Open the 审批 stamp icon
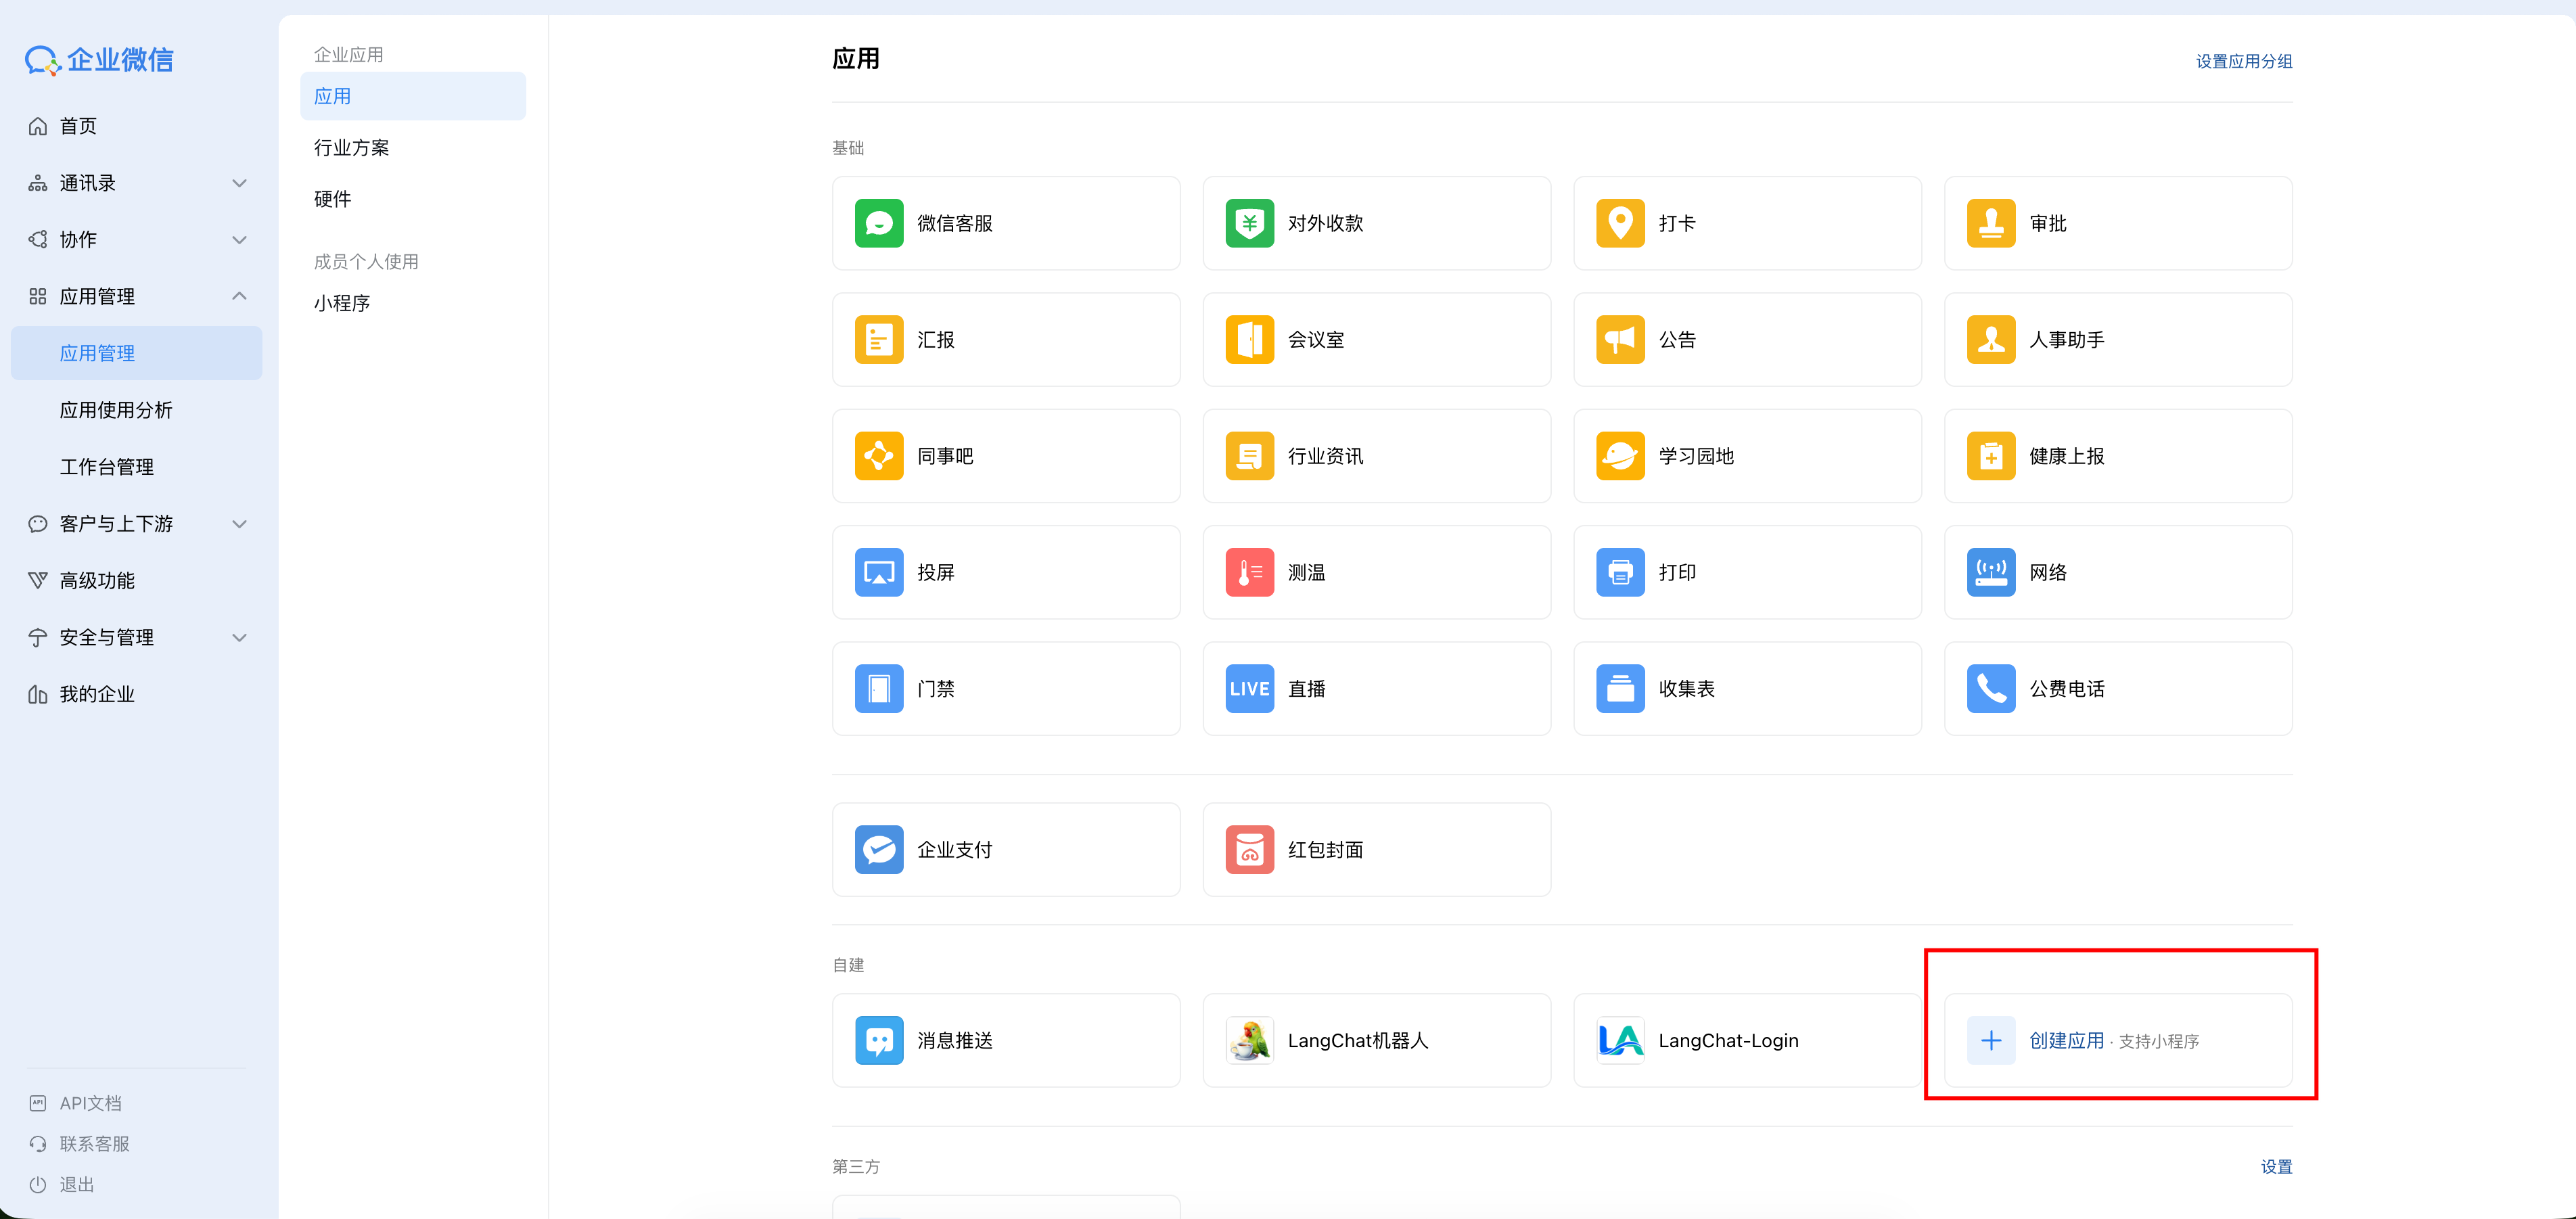The width and height of the screenshot is (2576, 1219). 1990,223
